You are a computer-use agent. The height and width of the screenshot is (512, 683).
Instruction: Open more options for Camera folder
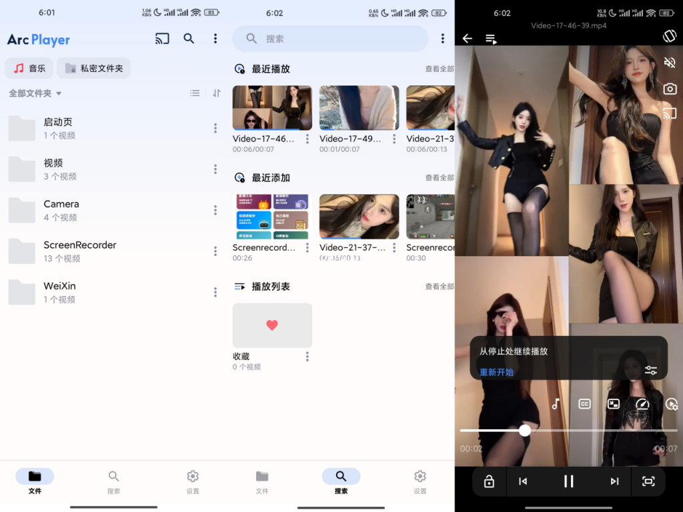215,210
